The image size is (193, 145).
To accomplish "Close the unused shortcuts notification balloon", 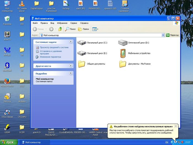I will tap(176, 126).
